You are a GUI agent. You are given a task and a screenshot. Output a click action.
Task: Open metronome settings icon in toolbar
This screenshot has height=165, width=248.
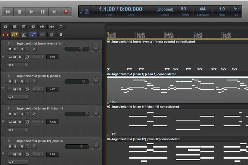[x=61, y=27]
